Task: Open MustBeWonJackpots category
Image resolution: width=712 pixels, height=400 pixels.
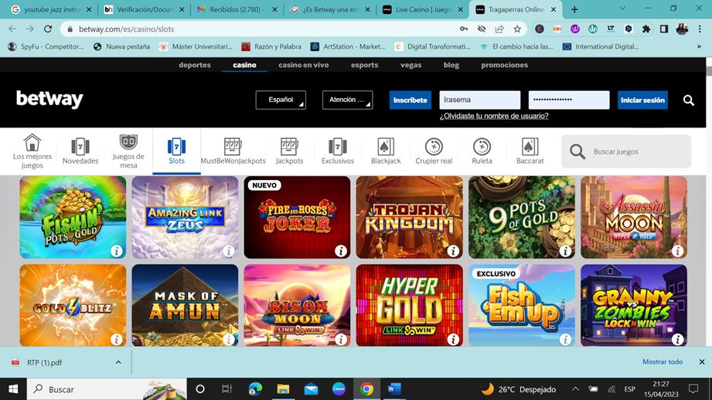Action: (233, 151)
